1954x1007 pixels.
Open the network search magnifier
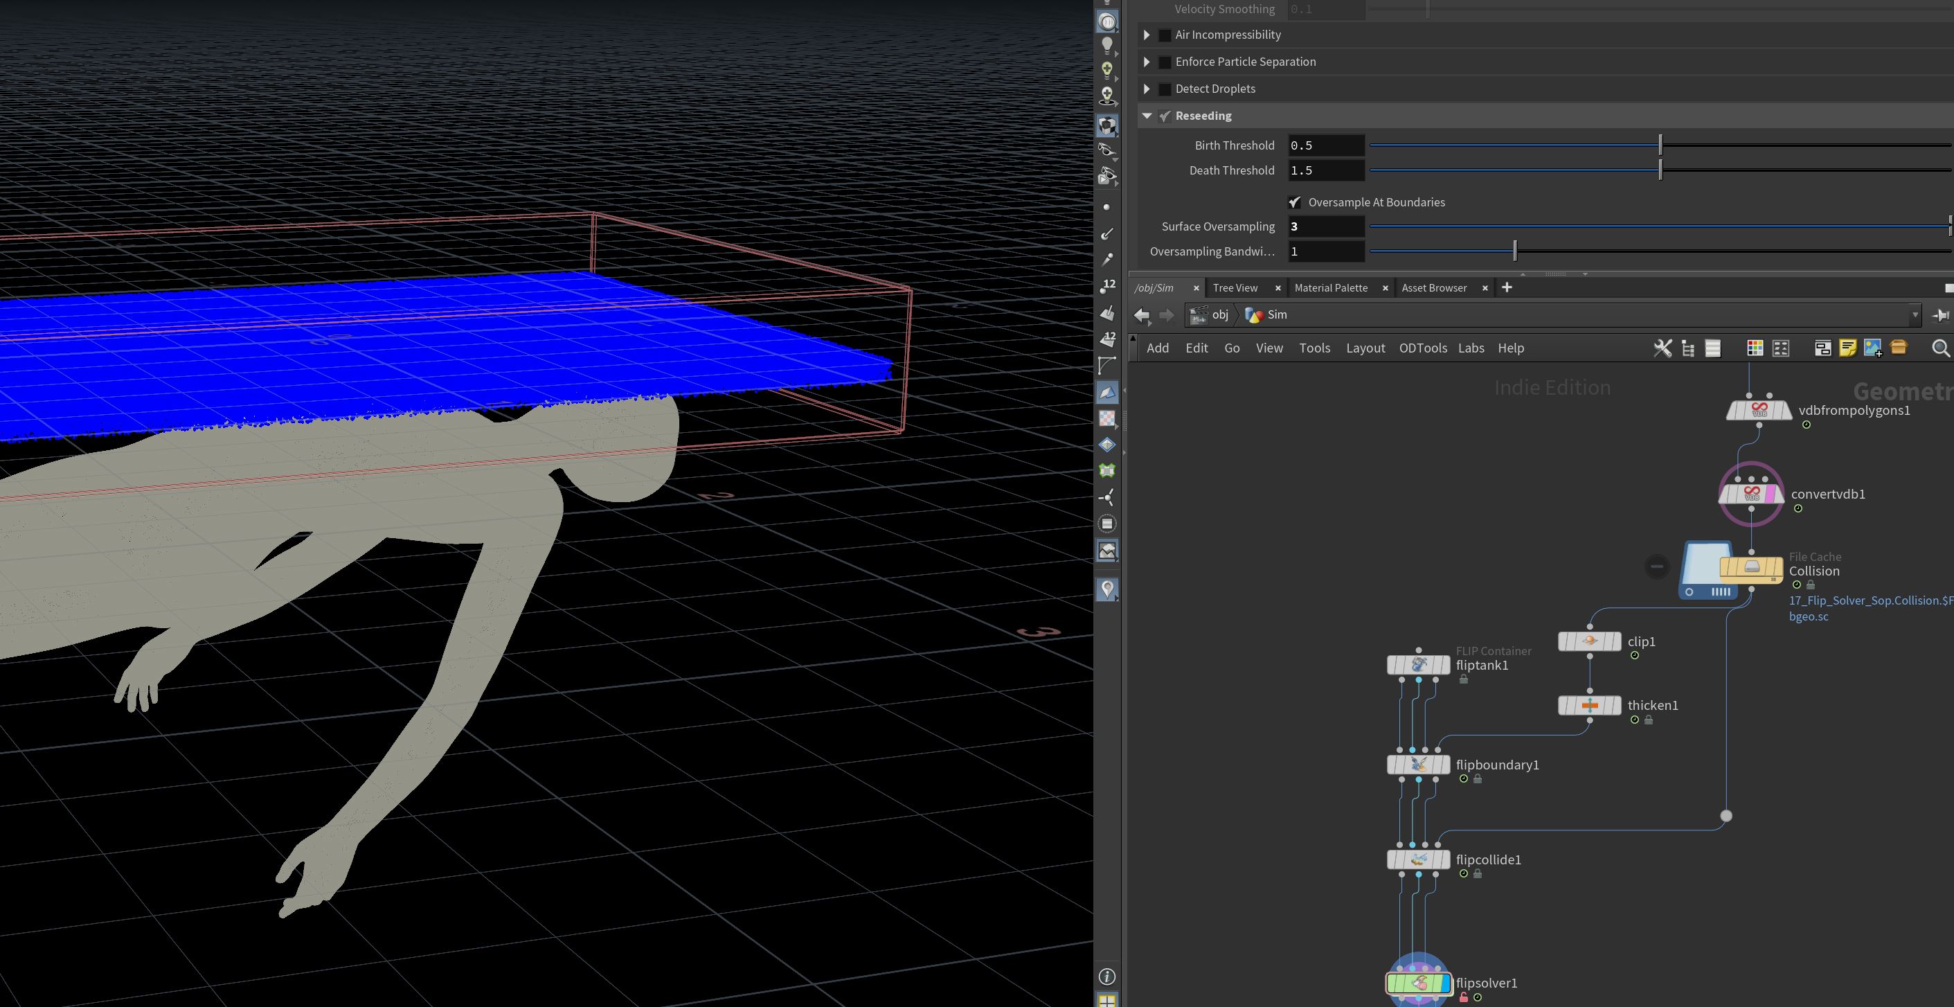(x=1940, y=348)
